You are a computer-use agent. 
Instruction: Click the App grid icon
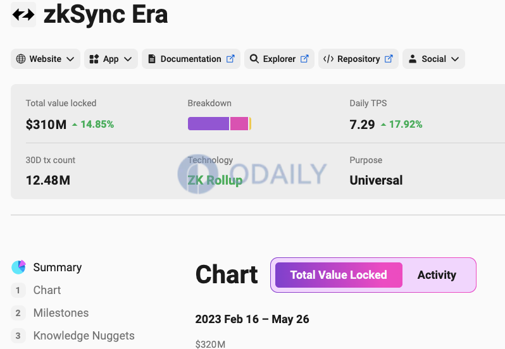[x=94, y=59]
